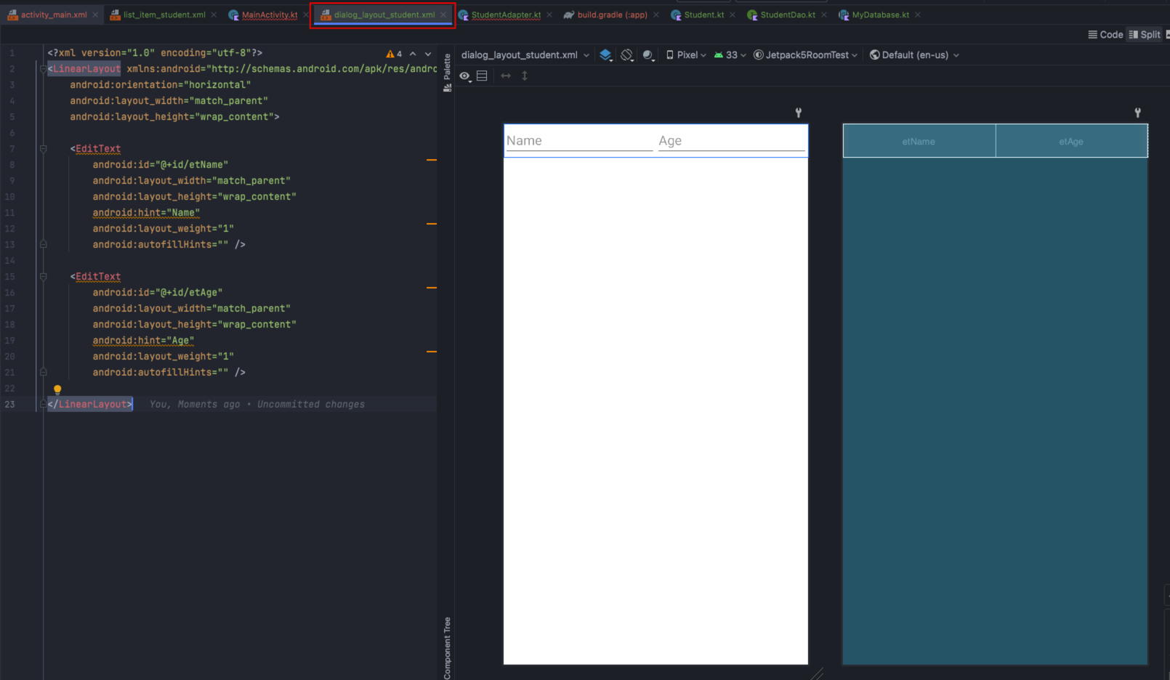Switch to the StudentAdapter.kt tab
Screen dimensions: 1170x680
pos(506,15)
